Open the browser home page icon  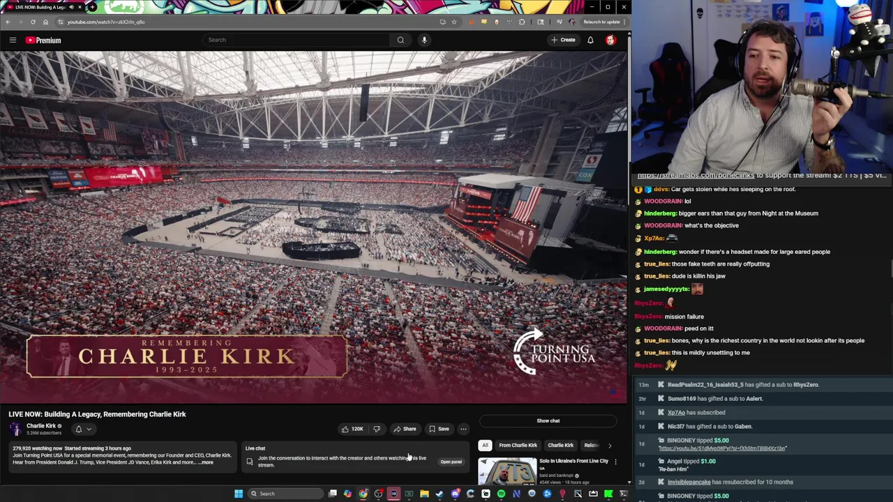tap(45, 22)
